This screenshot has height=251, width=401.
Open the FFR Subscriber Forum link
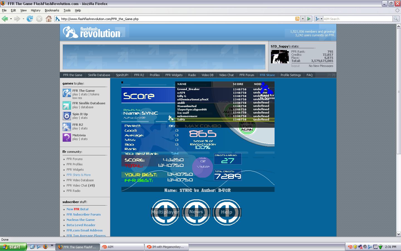click(x=84, y=214)
